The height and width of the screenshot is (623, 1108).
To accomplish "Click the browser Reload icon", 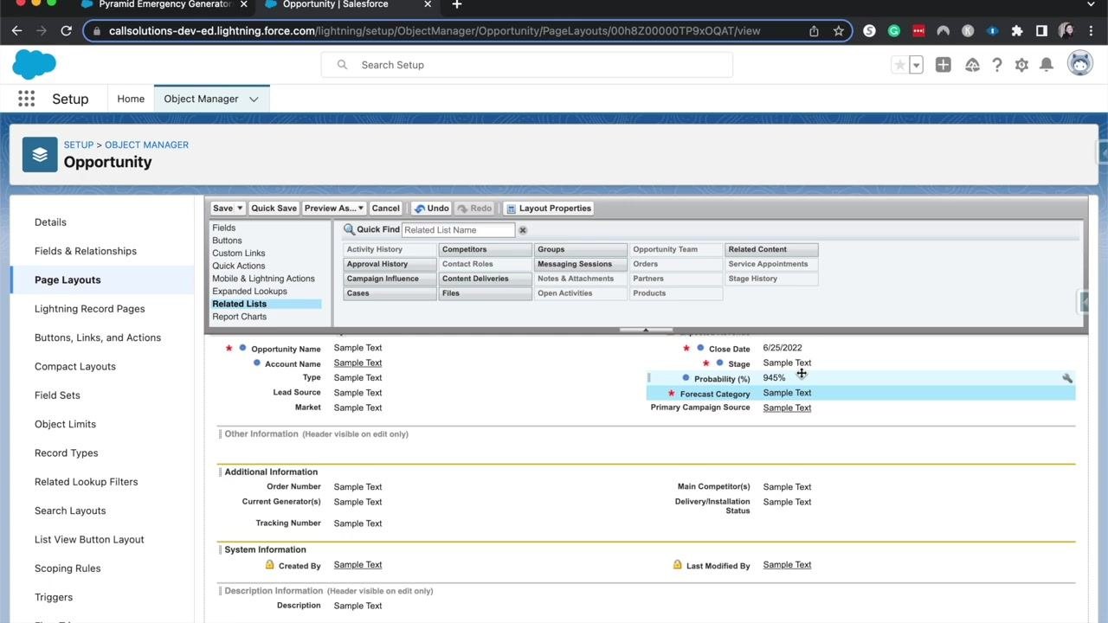I will [x=66, y=30].
